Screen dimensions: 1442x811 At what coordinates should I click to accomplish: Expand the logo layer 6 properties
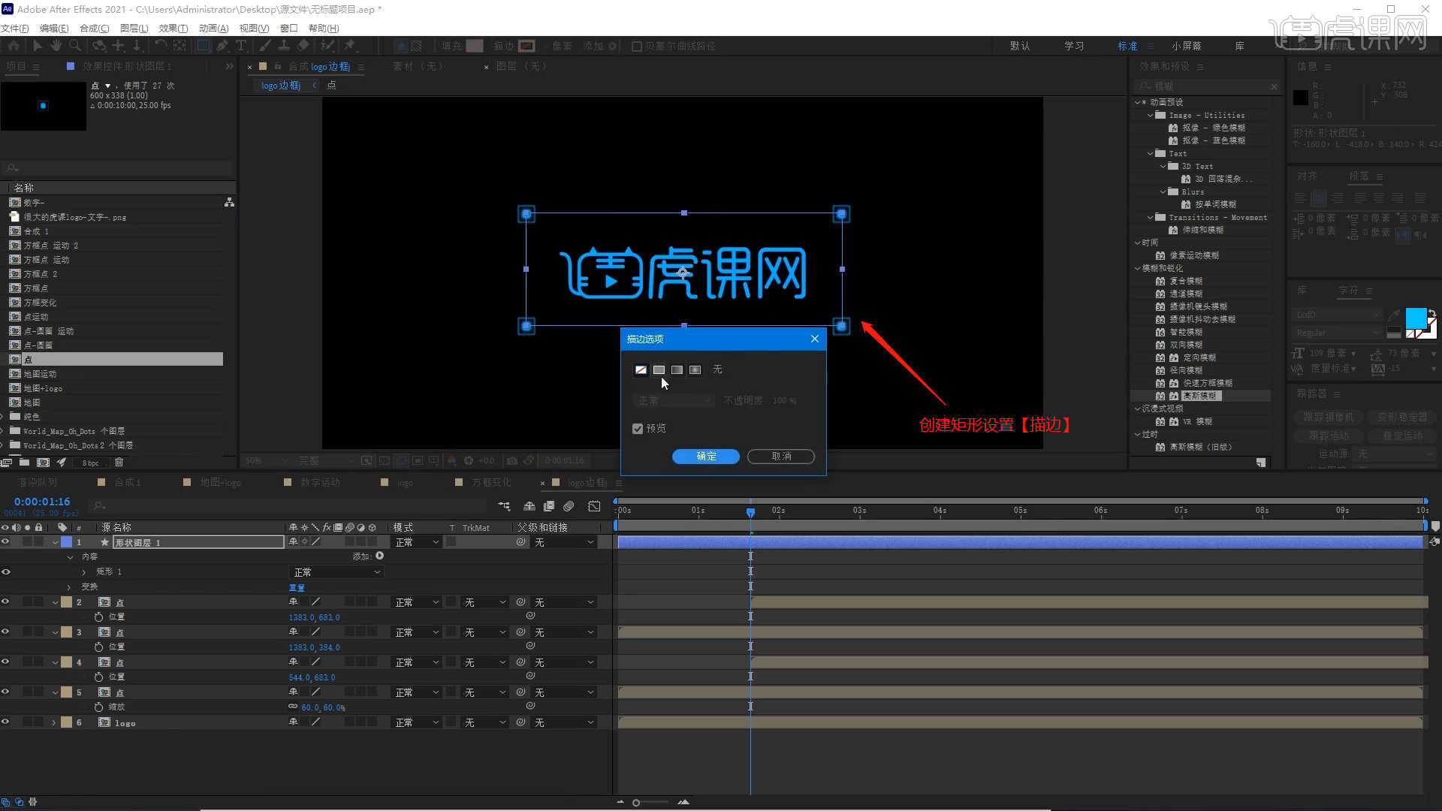pos(54,722)
